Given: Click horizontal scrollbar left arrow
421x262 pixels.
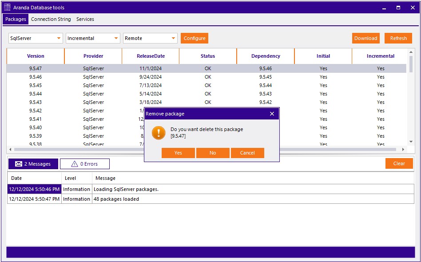Looking at the screenshot, I should click(10, 149).
